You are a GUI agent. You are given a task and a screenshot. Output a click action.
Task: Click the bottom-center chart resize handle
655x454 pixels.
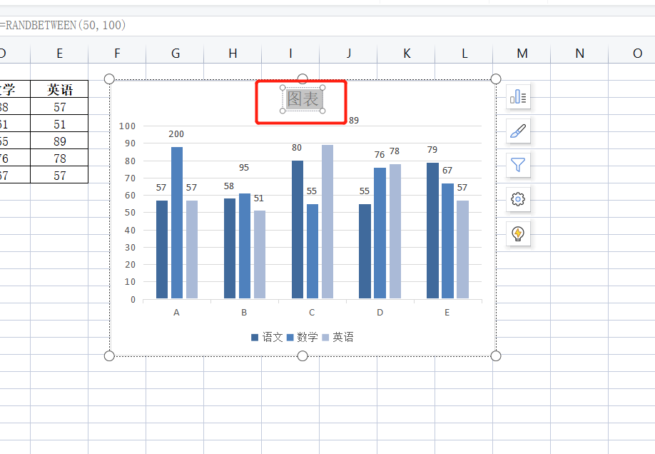pos(303,355)
